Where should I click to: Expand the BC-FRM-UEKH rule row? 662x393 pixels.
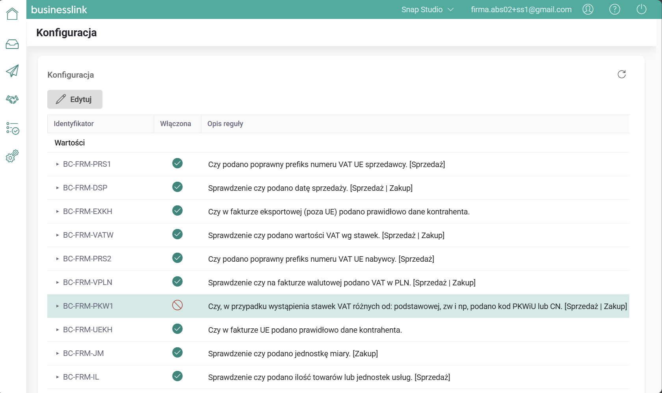tap(58, 330)
